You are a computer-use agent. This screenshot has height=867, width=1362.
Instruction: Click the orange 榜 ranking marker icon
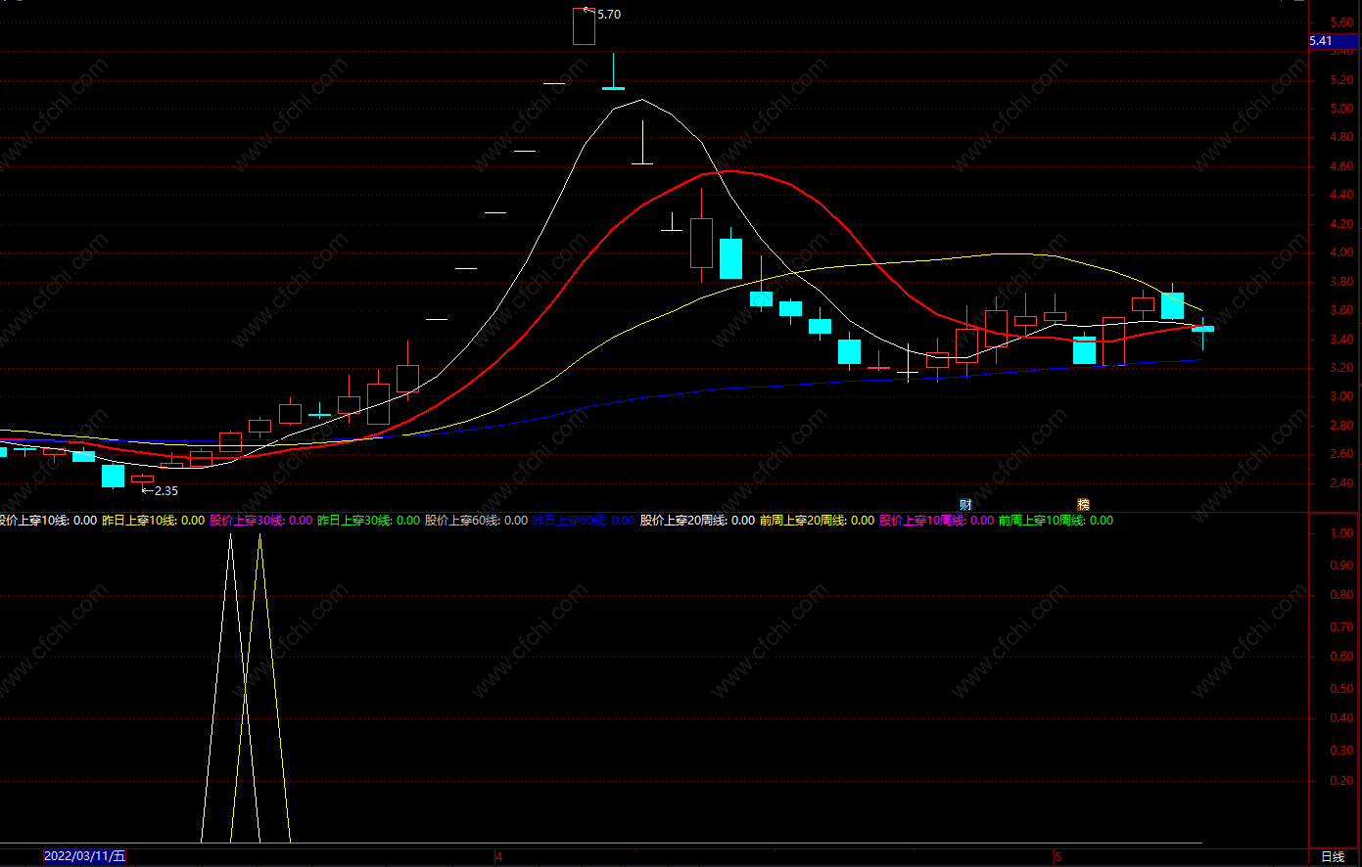1083,505
